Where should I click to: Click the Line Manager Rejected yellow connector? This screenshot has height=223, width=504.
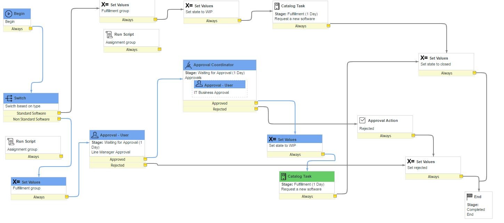click(x=145, y=165)
